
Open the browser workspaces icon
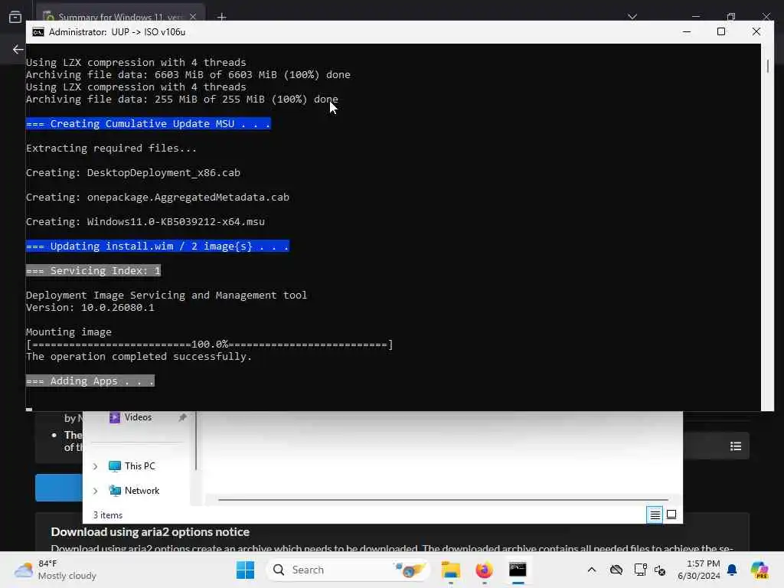pyautogui.click(x=15, y=17)
